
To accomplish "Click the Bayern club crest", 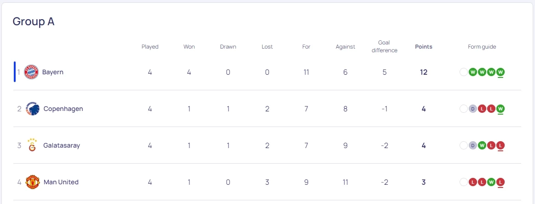I will [31, 72].
